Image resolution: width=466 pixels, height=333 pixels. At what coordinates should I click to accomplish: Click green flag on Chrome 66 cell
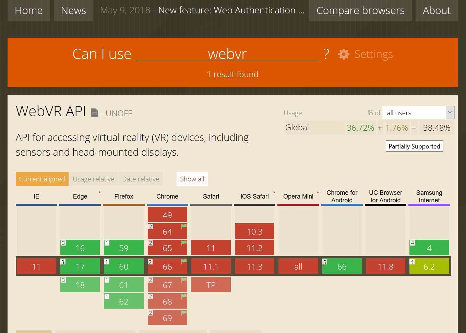tap(184, 261)
